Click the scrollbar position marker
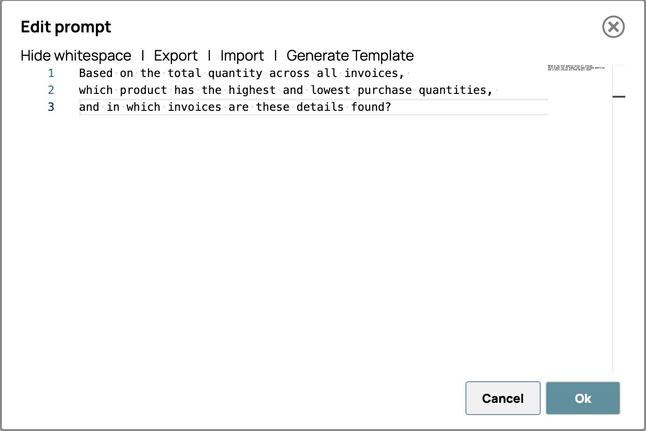646x431 pixels. [x=619, y=97]
